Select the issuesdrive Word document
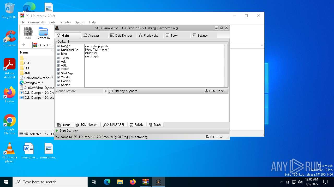 click(x=29, y=151)
